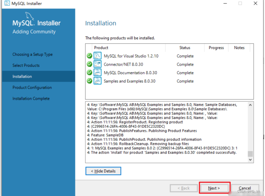The height and width of the screenshot is (196, 265).
Task: Click the 'Feature: SampleDB' log line
Action: 105,135
